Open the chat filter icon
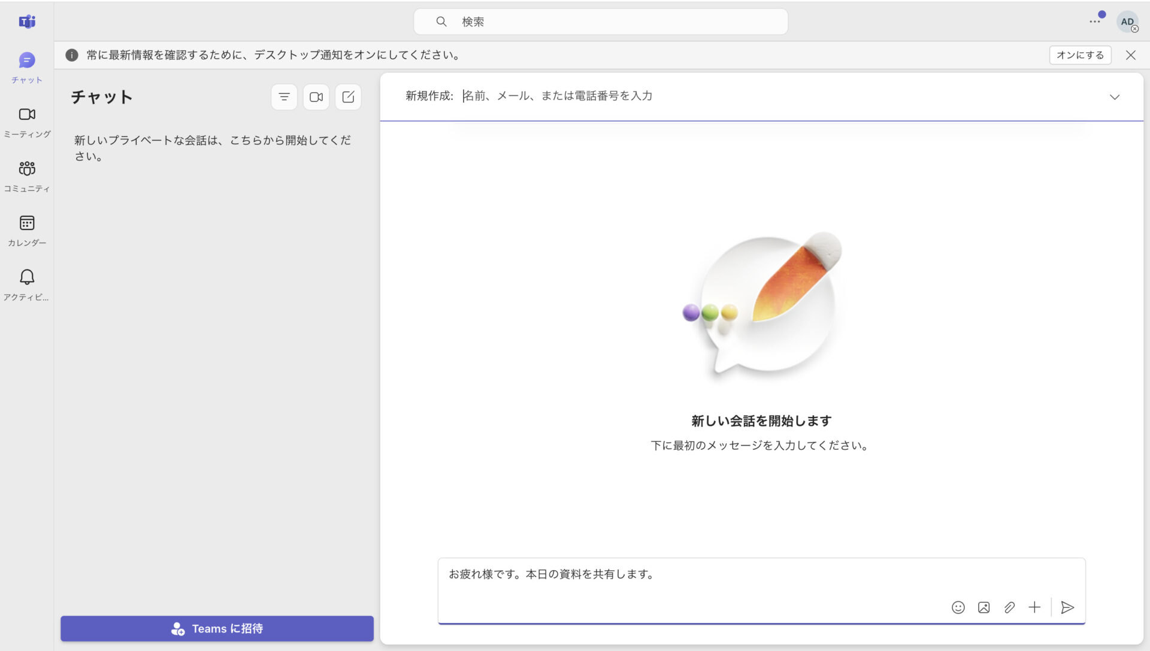The height and width of the screenshot is (651, 1150). [x=284, y=96]
